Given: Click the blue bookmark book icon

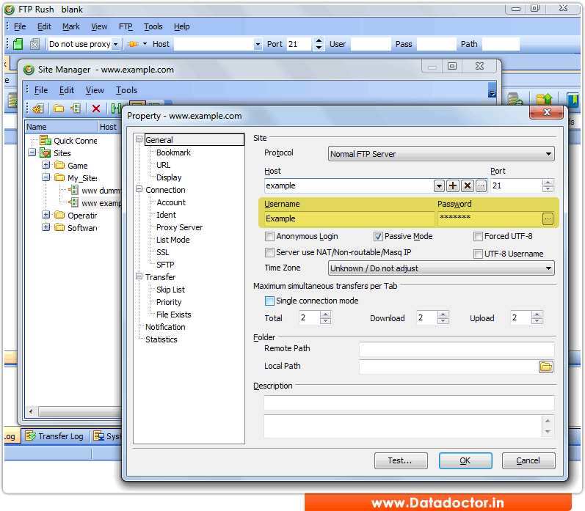Looking at the screenshot, I should [573, 99].
